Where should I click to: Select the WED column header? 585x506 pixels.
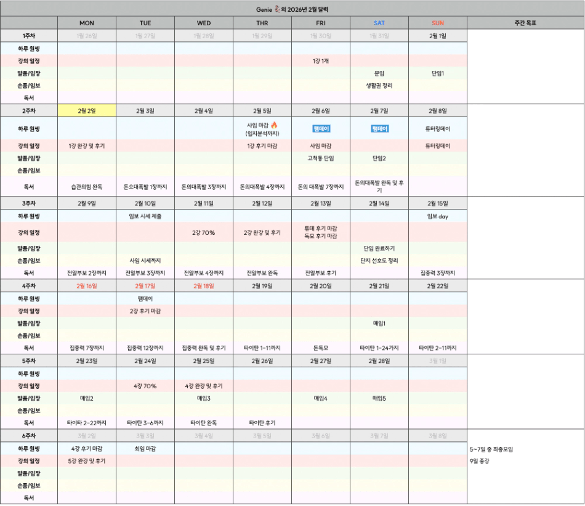click(x=204, y=23)
